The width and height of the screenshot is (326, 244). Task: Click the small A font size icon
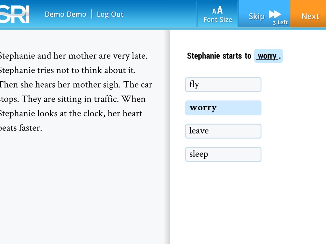click(214, 11)
